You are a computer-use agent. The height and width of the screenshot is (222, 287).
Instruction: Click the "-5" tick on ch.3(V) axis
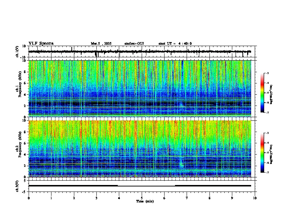(25, 192)
